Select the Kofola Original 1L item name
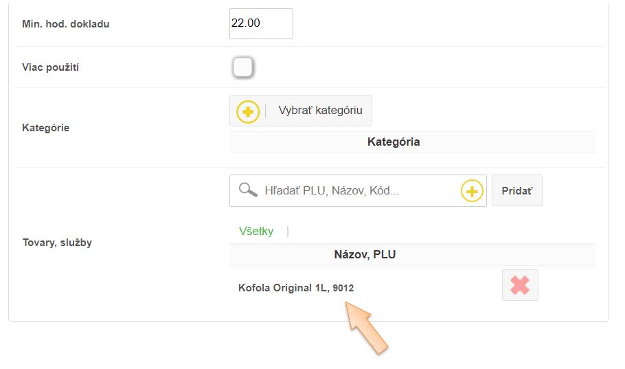The image size is (625, 369). pyautogui.click(x=282, y=288)
